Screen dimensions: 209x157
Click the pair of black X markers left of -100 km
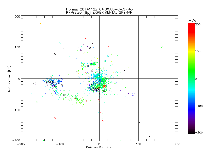point(55,54)
